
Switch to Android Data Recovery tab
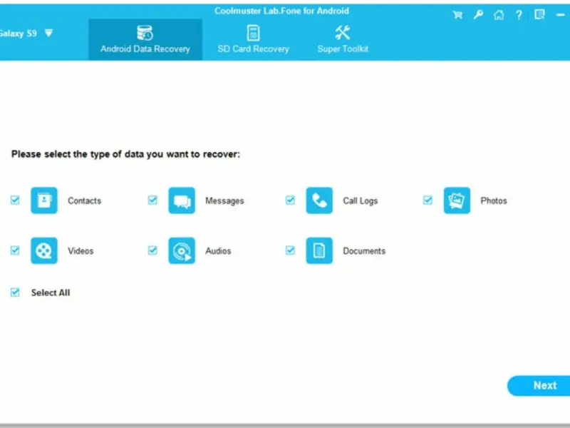[x=145, y=40]
